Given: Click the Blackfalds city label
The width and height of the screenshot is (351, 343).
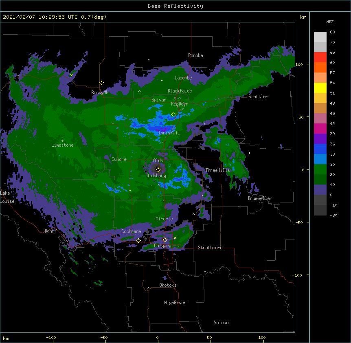Looking at the screenshot, I should tap(180, 91).
